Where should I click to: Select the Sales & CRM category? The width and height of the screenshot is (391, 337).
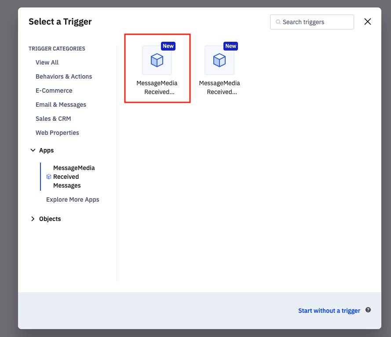(x=53, y=119)
